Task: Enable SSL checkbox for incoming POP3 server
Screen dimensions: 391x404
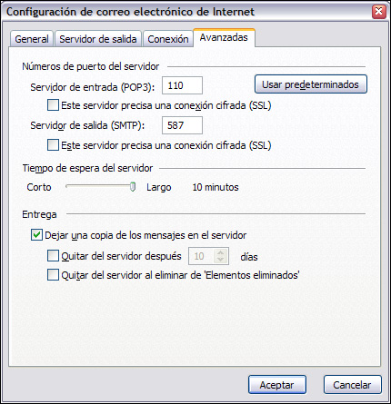Action: click(x=53, y=105)
